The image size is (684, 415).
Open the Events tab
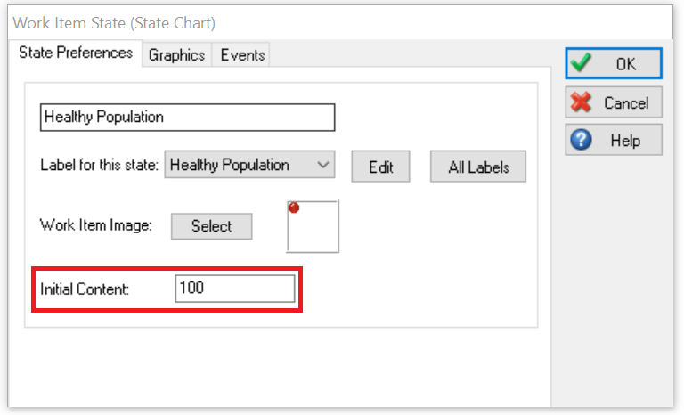coord(242,55)
